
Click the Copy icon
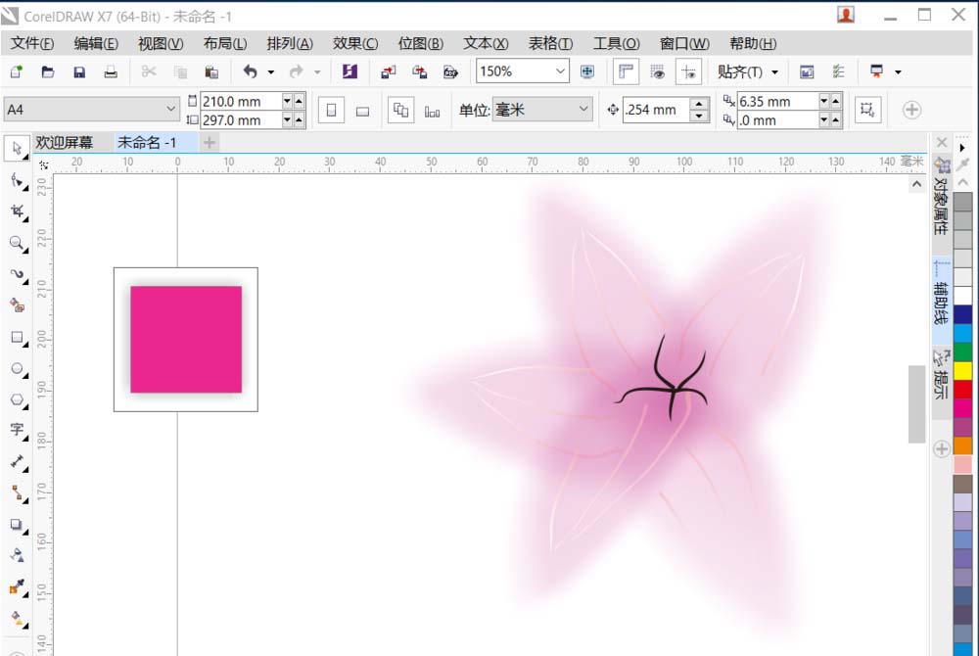point(180,71)
